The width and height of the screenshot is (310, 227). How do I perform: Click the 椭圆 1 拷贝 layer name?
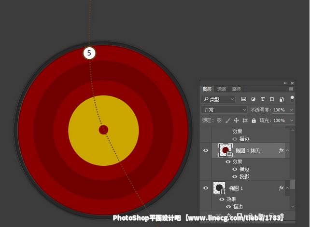(x=248, y=151)
